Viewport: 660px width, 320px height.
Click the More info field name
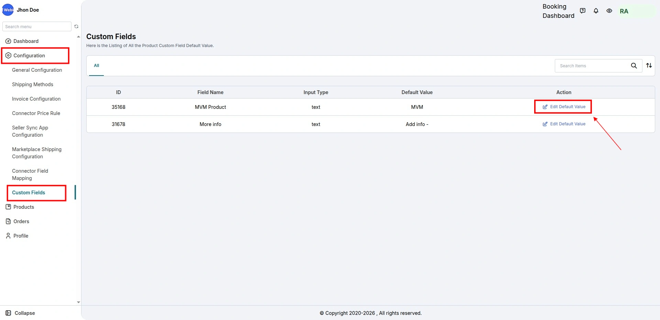(210, 124)
